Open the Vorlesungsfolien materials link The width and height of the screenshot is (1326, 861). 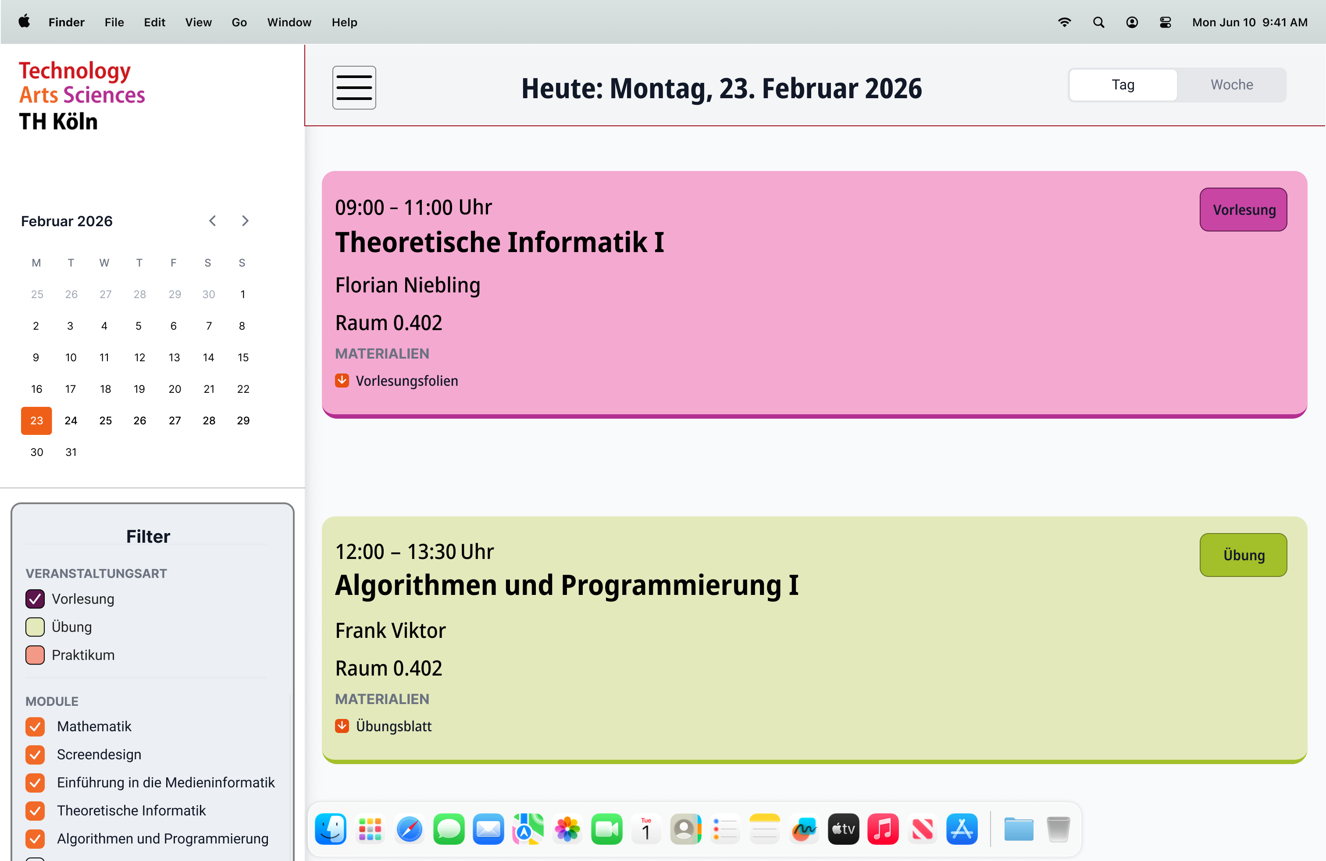407,381
